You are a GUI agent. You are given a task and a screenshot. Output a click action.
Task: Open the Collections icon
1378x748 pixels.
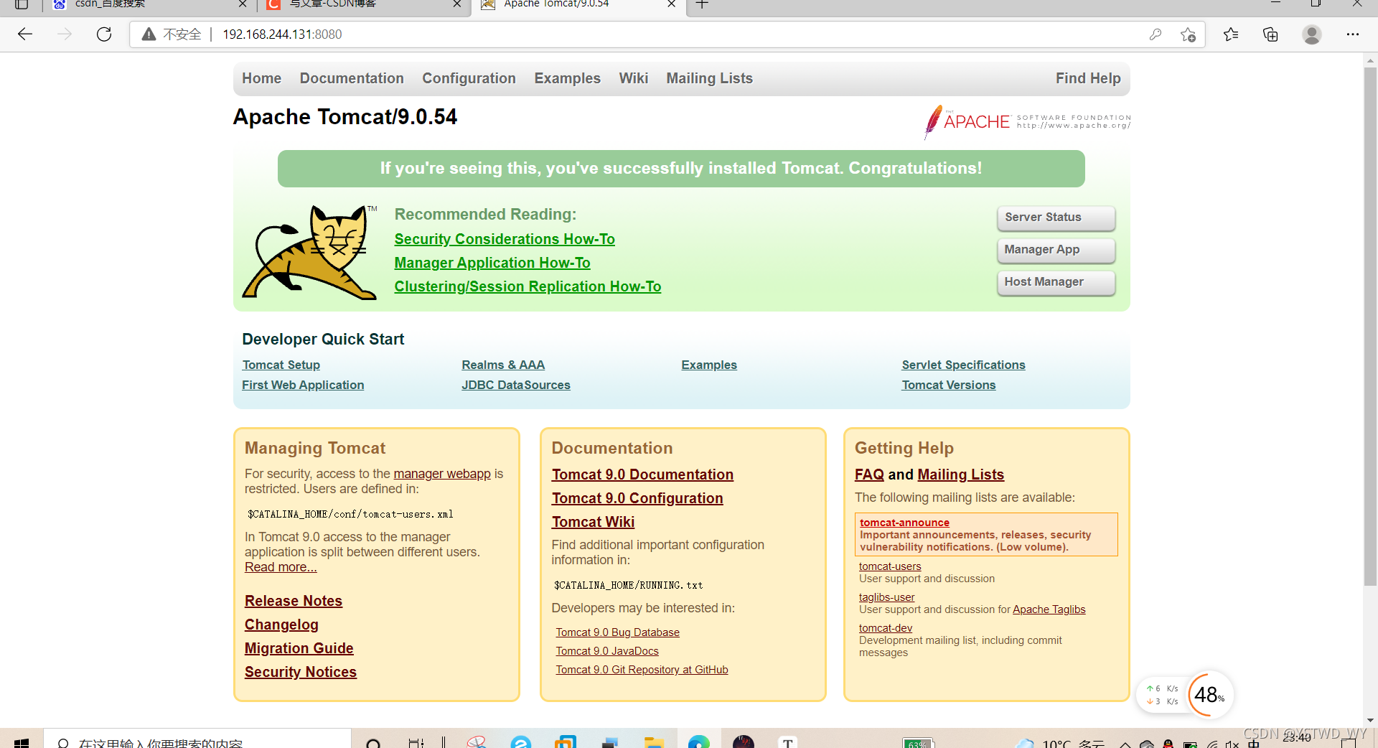pos(1270,34)
